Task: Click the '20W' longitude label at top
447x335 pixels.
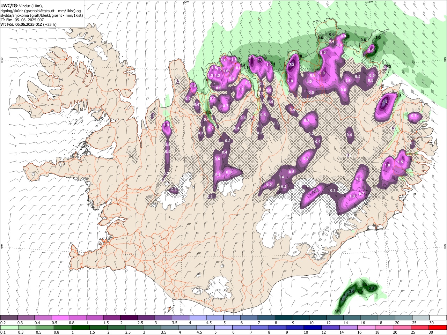Action: [x=186, y=2]
